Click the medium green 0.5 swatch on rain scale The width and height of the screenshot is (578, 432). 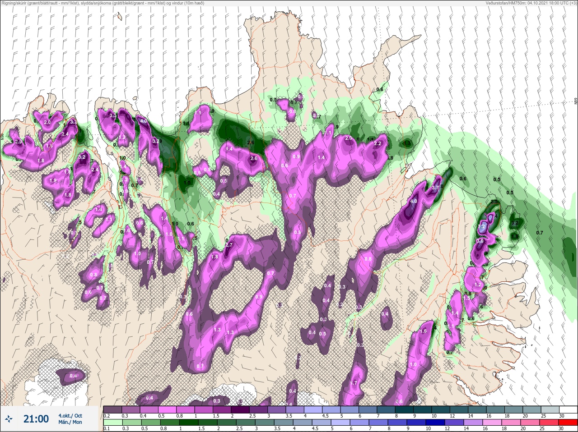click(x=150, y=423)
